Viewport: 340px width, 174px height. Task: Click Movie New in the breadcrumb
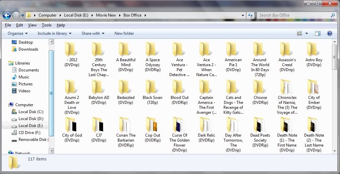point(106,15)
